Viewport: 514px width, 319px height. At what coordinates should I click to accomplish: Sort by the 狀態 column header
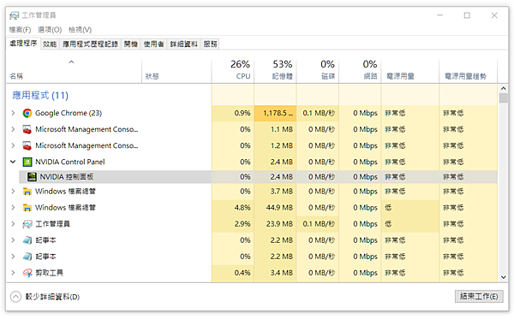click(x=176, y=71)
